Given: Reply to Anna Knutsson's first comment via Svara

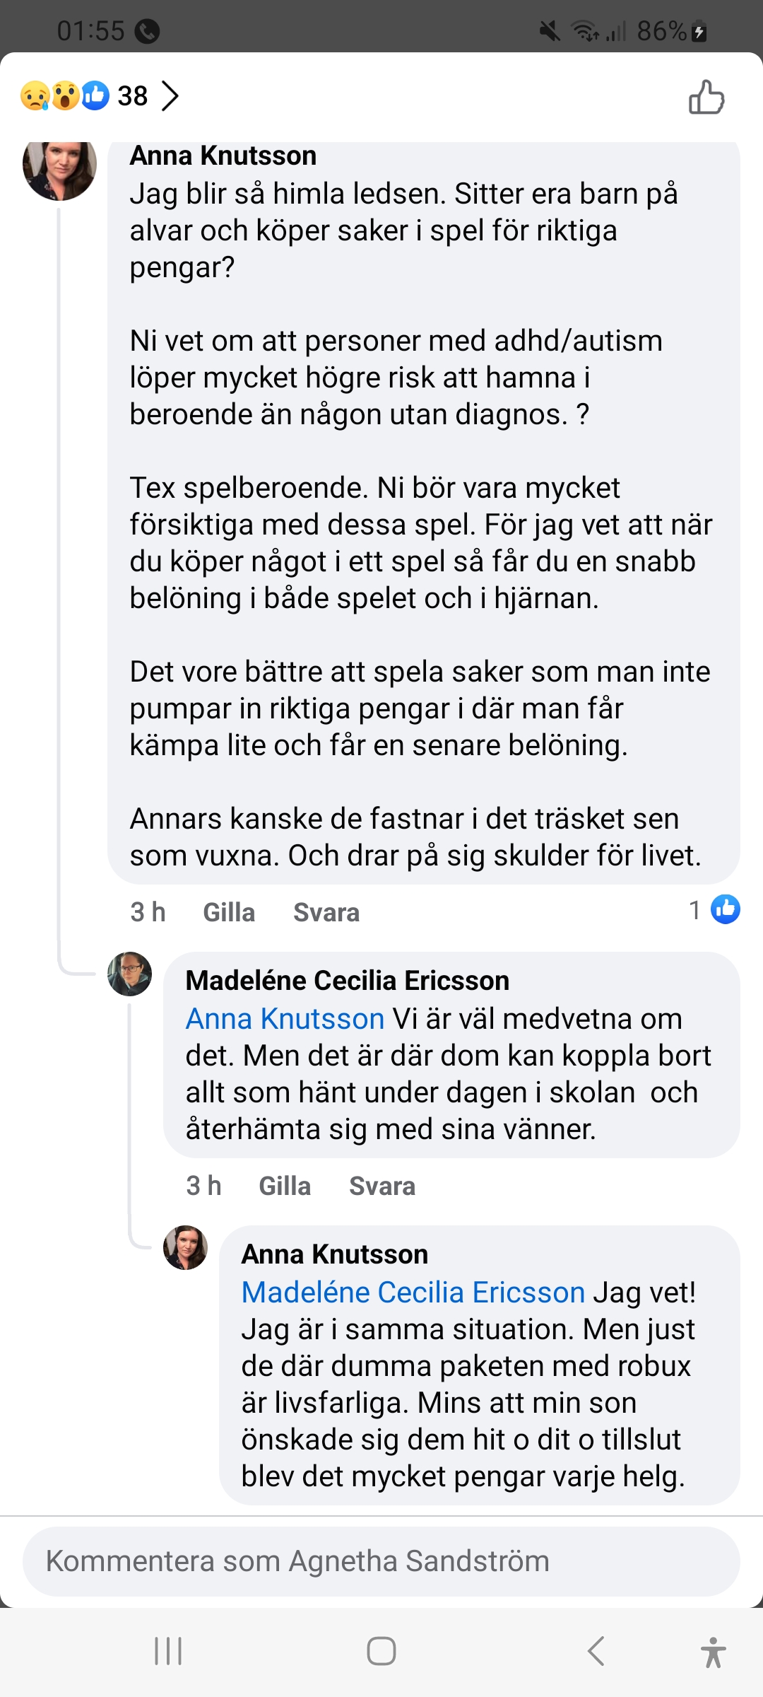Looking at the screenshot, I should coord(326,912).
